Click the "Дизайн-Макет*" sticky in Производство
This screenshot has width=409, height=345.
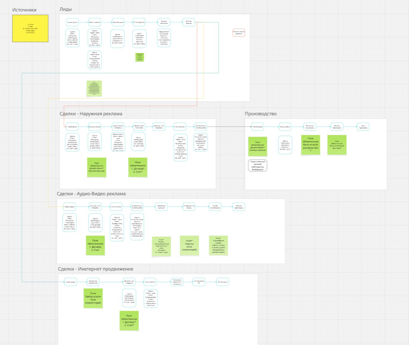click(x=258, y=146)
